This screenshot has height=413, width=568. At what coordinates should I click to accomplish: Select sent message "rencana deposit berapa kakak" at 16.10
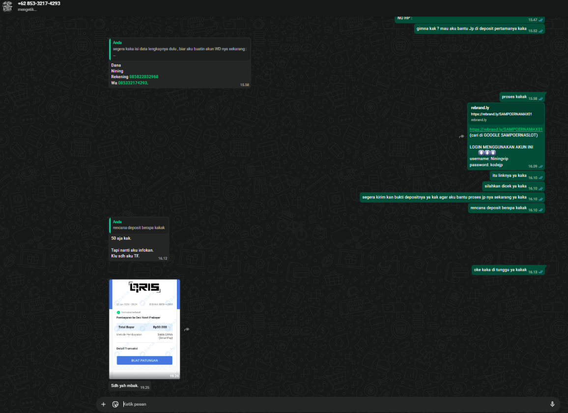[x=506, y=208]
